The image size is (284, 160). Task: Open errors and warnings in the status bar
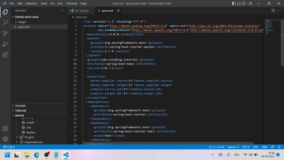[9, 147]
